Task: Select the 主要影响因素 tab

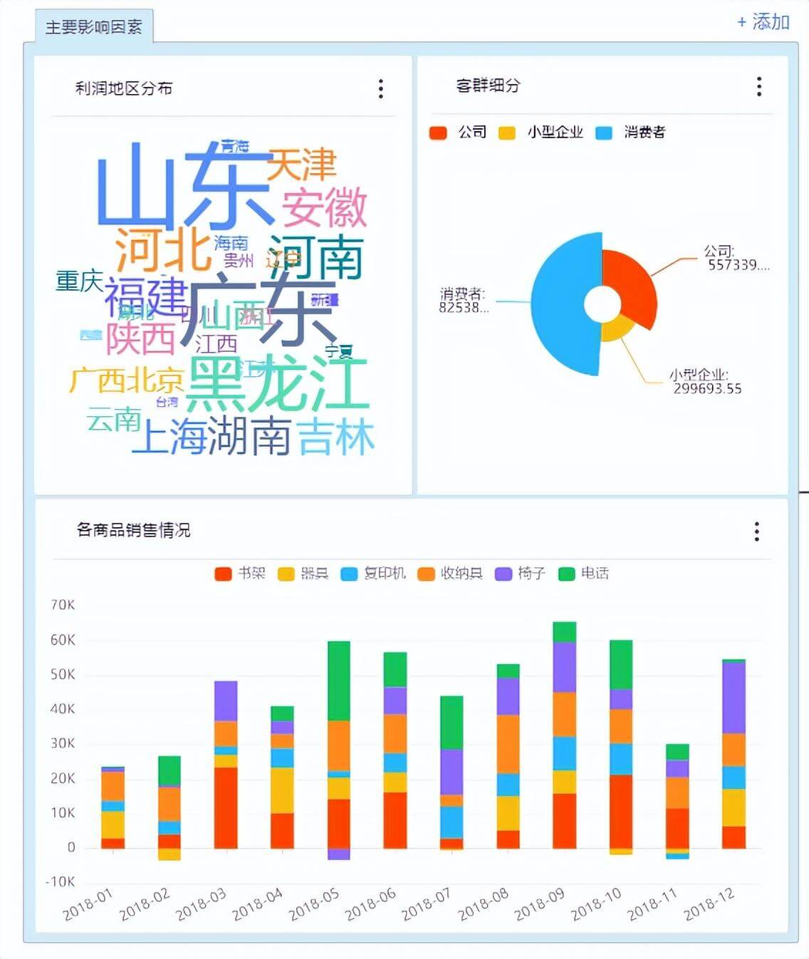Action: coord(93,27)
